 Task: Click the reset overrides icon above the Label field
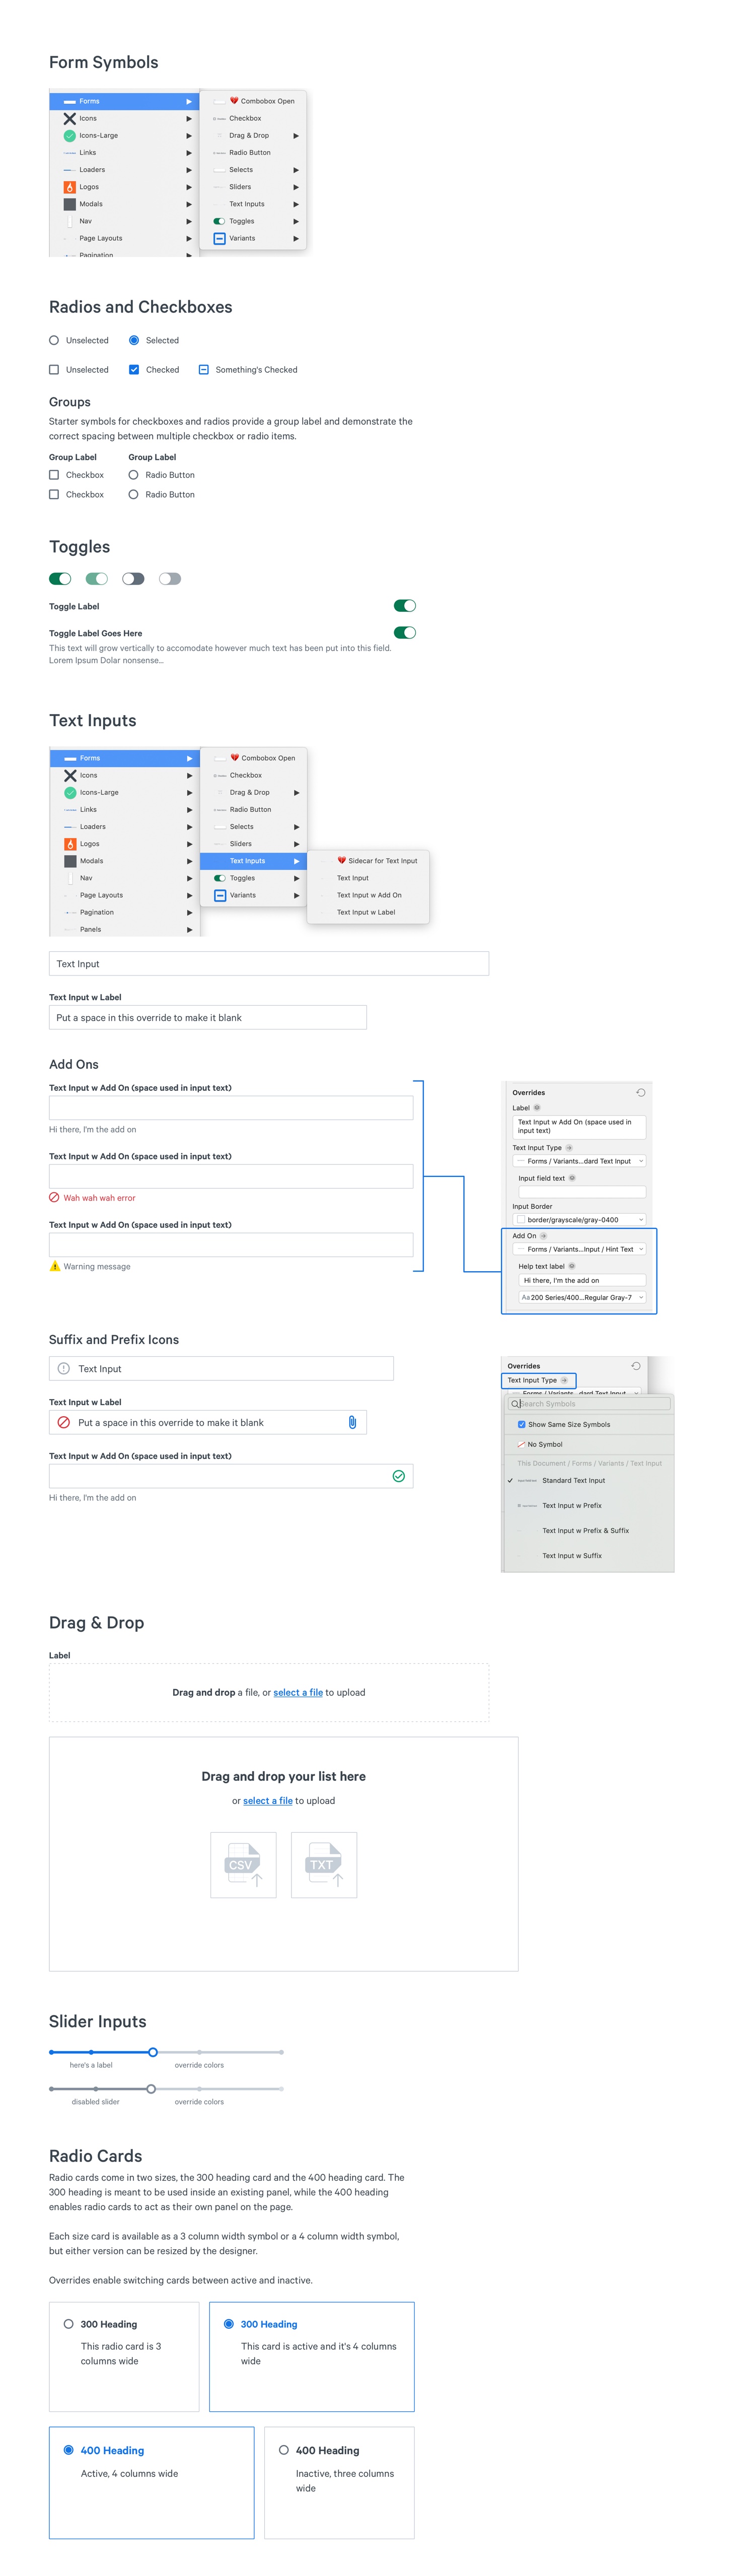click(x=640, y=1092)
